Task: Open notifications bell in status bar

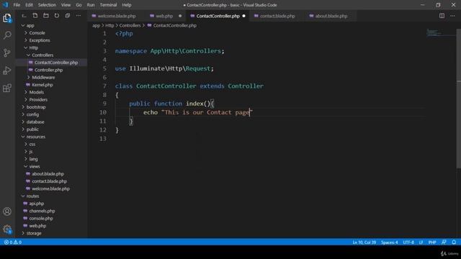Action: pyautogui.click(x=454, y=242)
